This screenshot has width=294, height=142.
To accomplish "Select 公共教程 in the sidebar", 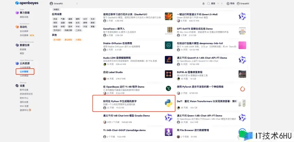I will (x=25, y=72).
